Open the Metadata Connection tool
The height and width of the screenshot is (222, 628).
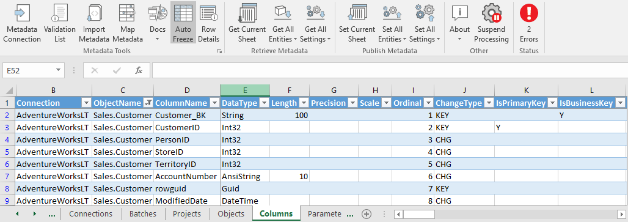tap(22, 23)
